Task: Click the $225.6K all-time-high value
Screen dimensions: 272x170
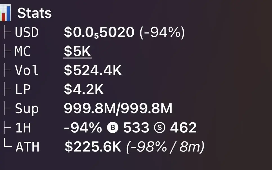Action: (x=93, y=147)
